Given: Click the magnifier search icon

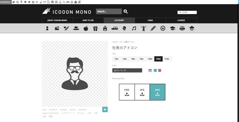Looking at the screenshot, I should pos(126,11).
